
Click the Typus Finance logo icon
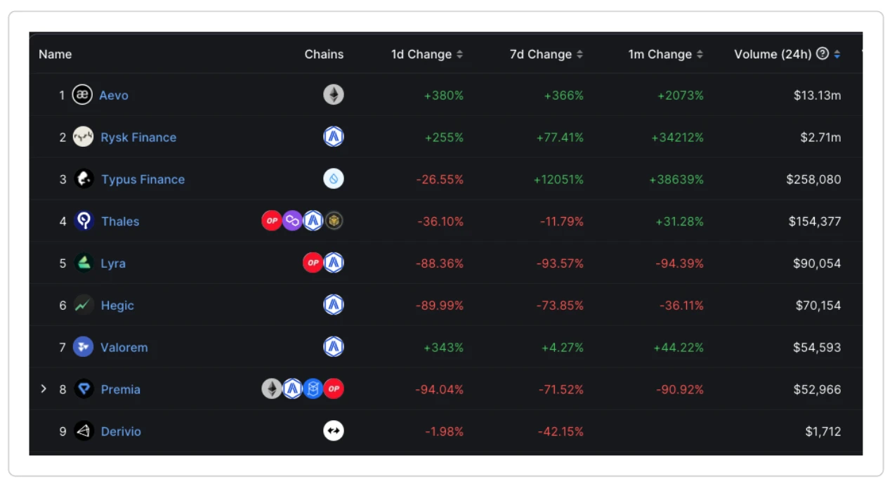84,179
